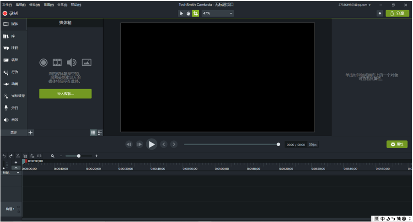Open the 旁白 voice narration panel
413x222 pixels.
pos(14,108)
